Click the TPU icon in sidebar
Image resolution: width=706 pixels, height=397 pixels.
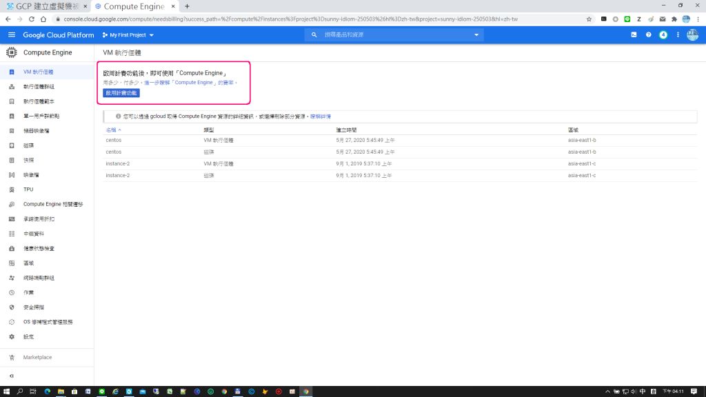[x=12, y=190]
